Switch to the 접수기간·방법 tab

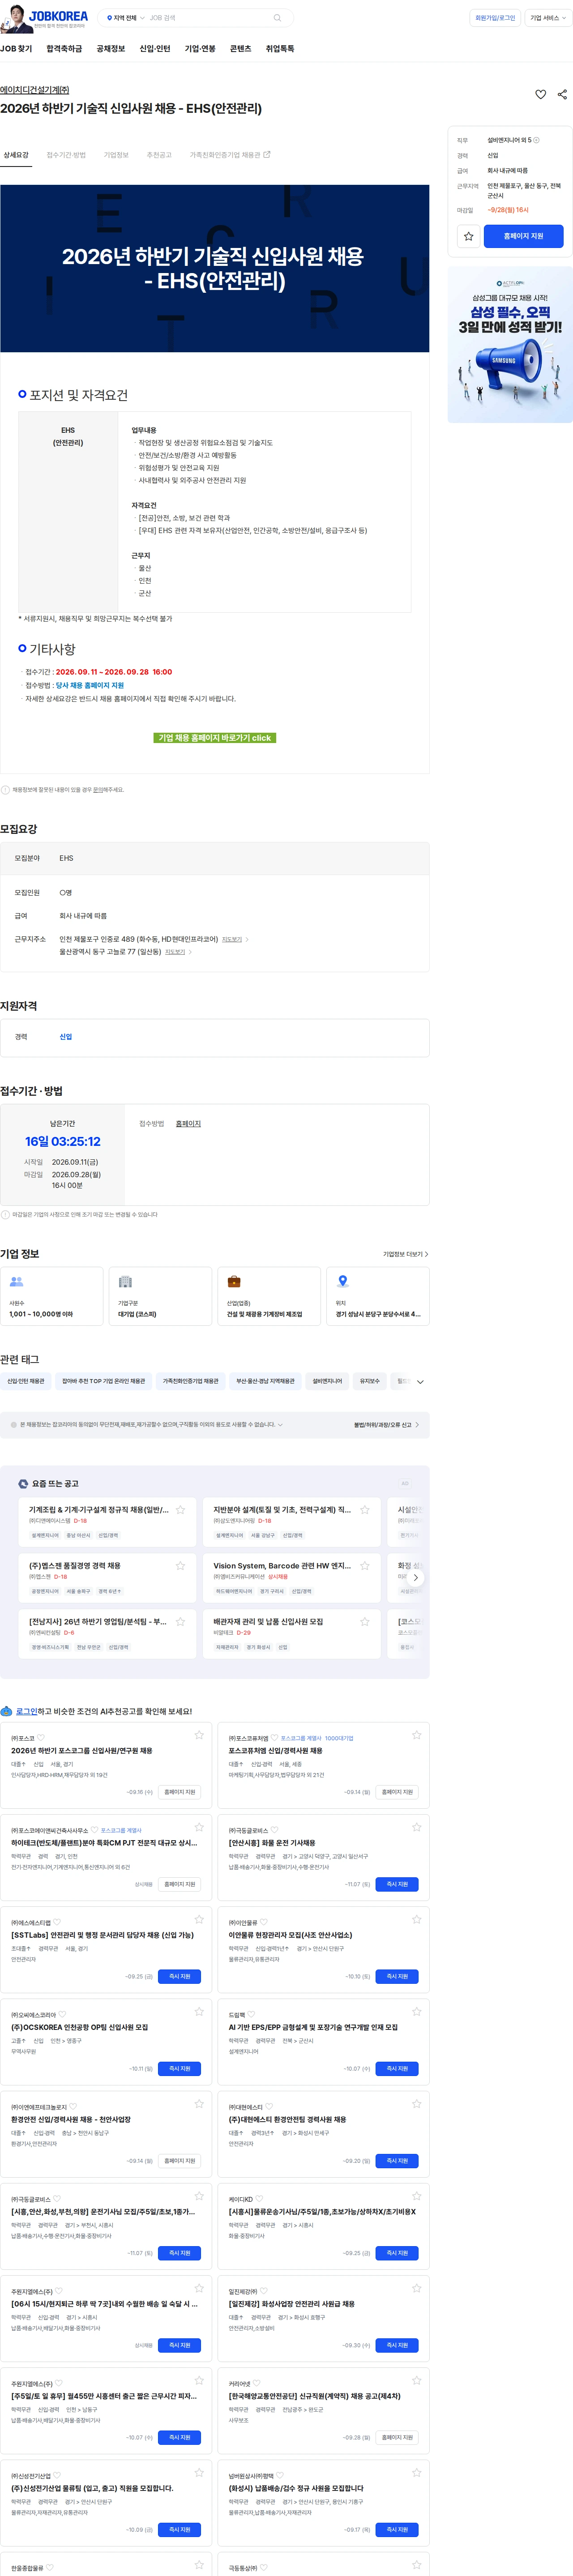(66, 155)
